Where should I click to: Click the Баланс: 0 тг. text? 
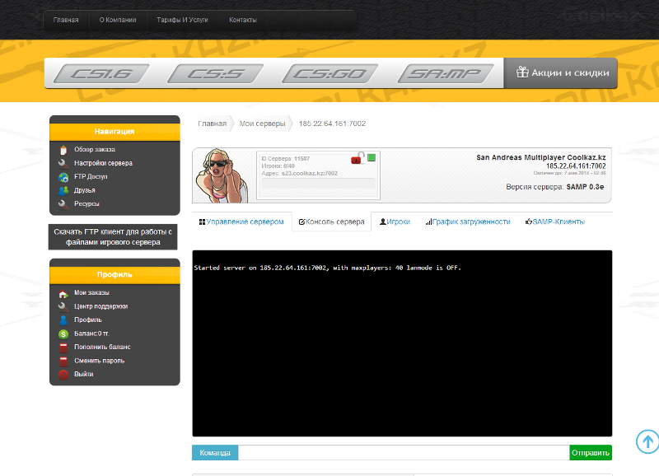(91, 334)
